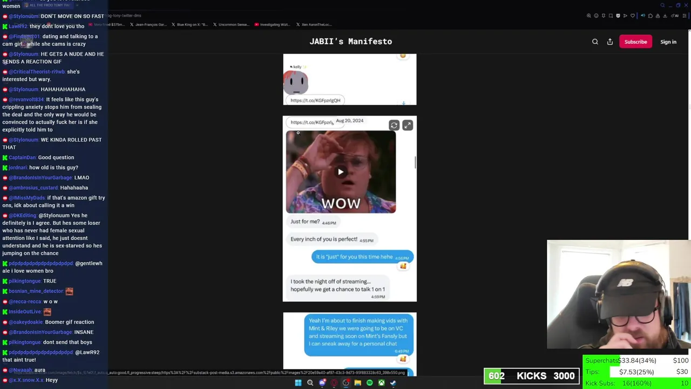Open Steam from the taskbar
The height and width of the screenshot is (389, 691).
393,383
